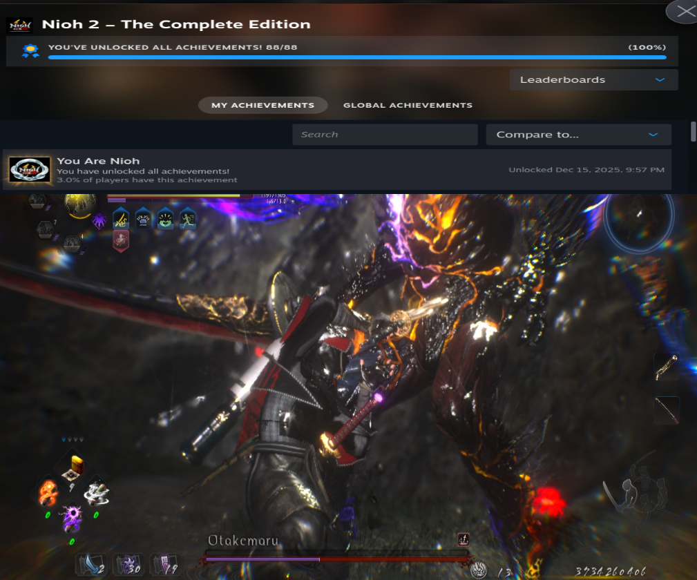The height and width of the screenshot is (580, 697).
Task: Click the purple spider status icon
Action: (99, 220)
